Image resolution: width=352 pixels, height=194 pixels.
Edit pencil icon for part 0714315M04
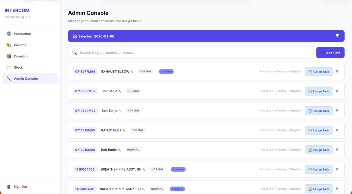click(x=119, y=150)
